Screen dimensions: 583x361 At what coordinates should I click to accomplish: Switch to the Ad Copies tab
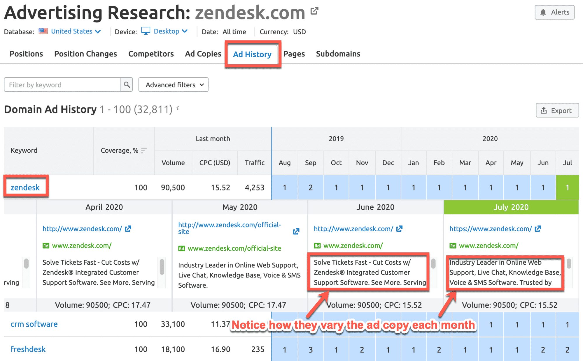pyautogui.click(x=203, y=54)
